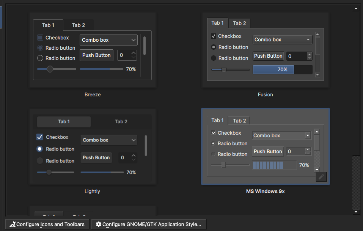Increase spin box value in Breeze preview
Screen dimensions: 363x231
[x=134, y=53]
